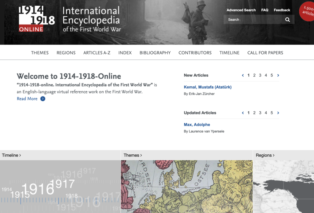Go to previous Updated Articles page arrow

click(243, 113)
